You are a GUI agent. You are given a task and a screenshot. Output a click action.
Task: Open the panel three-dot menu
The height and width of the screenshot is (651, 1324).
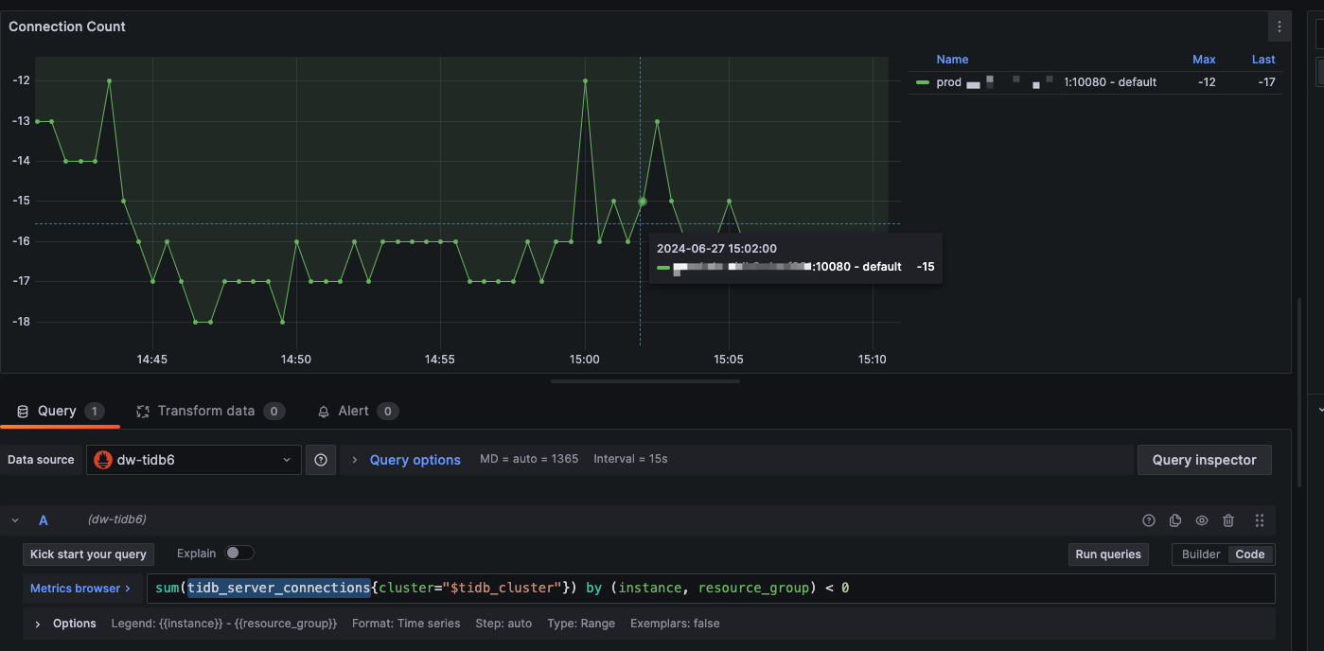1280,26
